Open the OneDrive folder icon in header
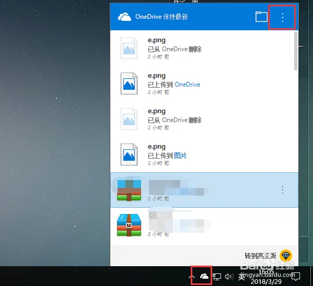 click(261, 17)
